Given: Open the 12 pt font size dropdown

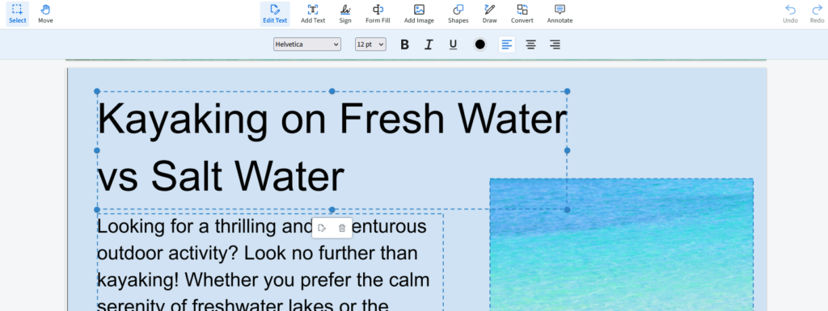Looking at the screenshot, I should click(370, 44).
